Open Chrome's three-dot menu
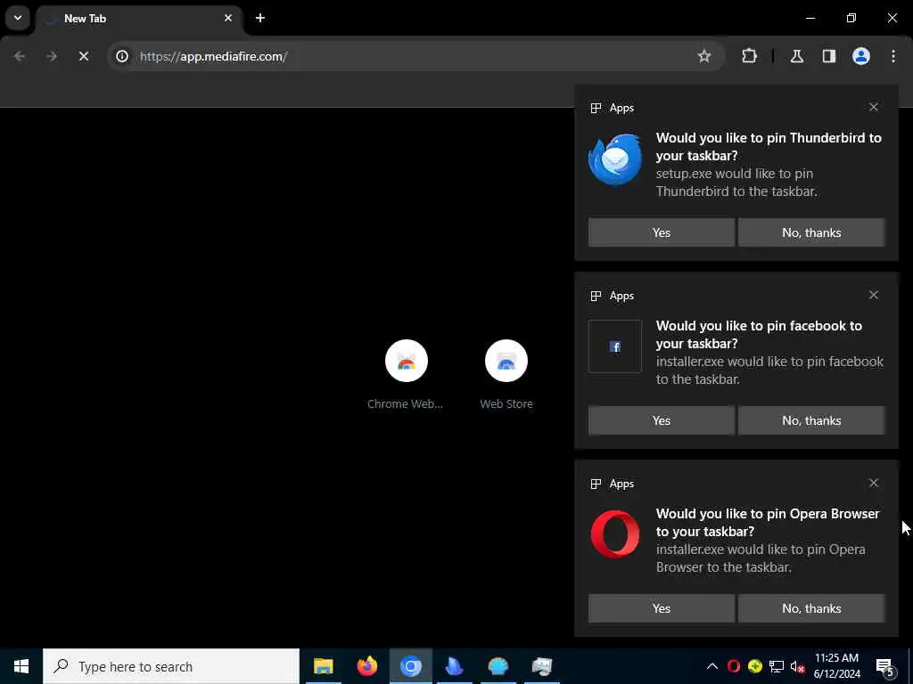 pos(893,56)
